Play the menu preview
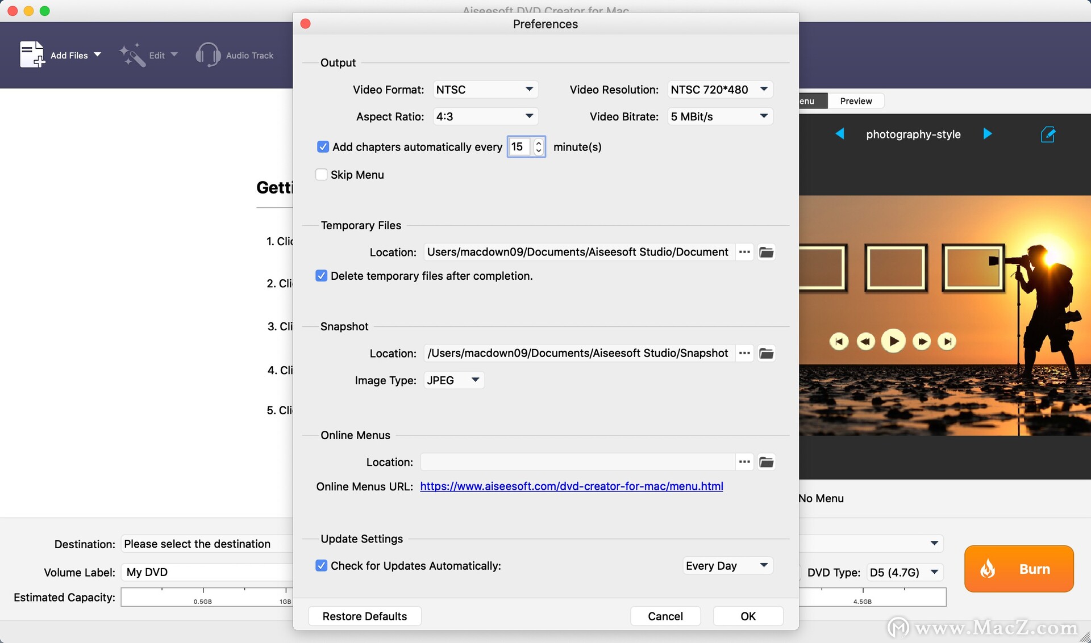 pos(893,341)
